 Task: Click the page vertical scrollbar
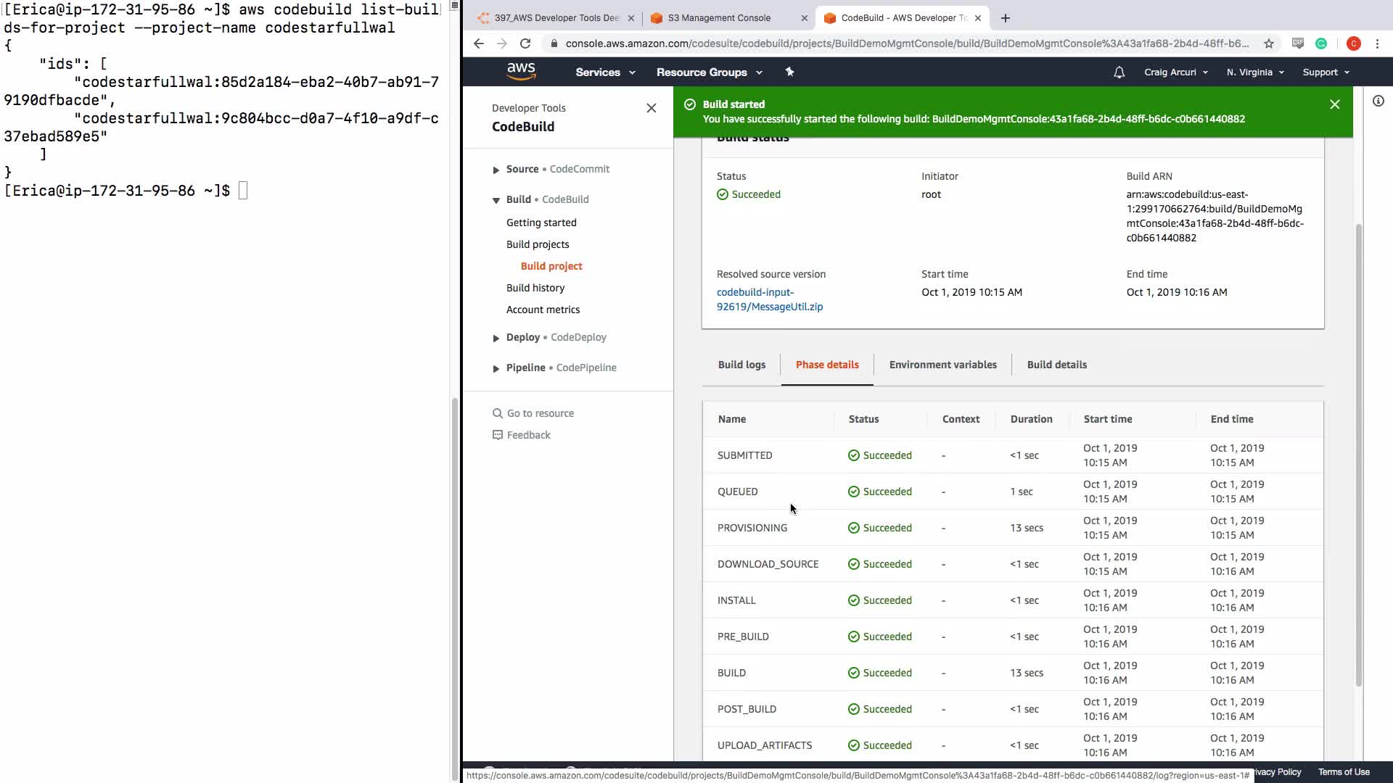1358,455
